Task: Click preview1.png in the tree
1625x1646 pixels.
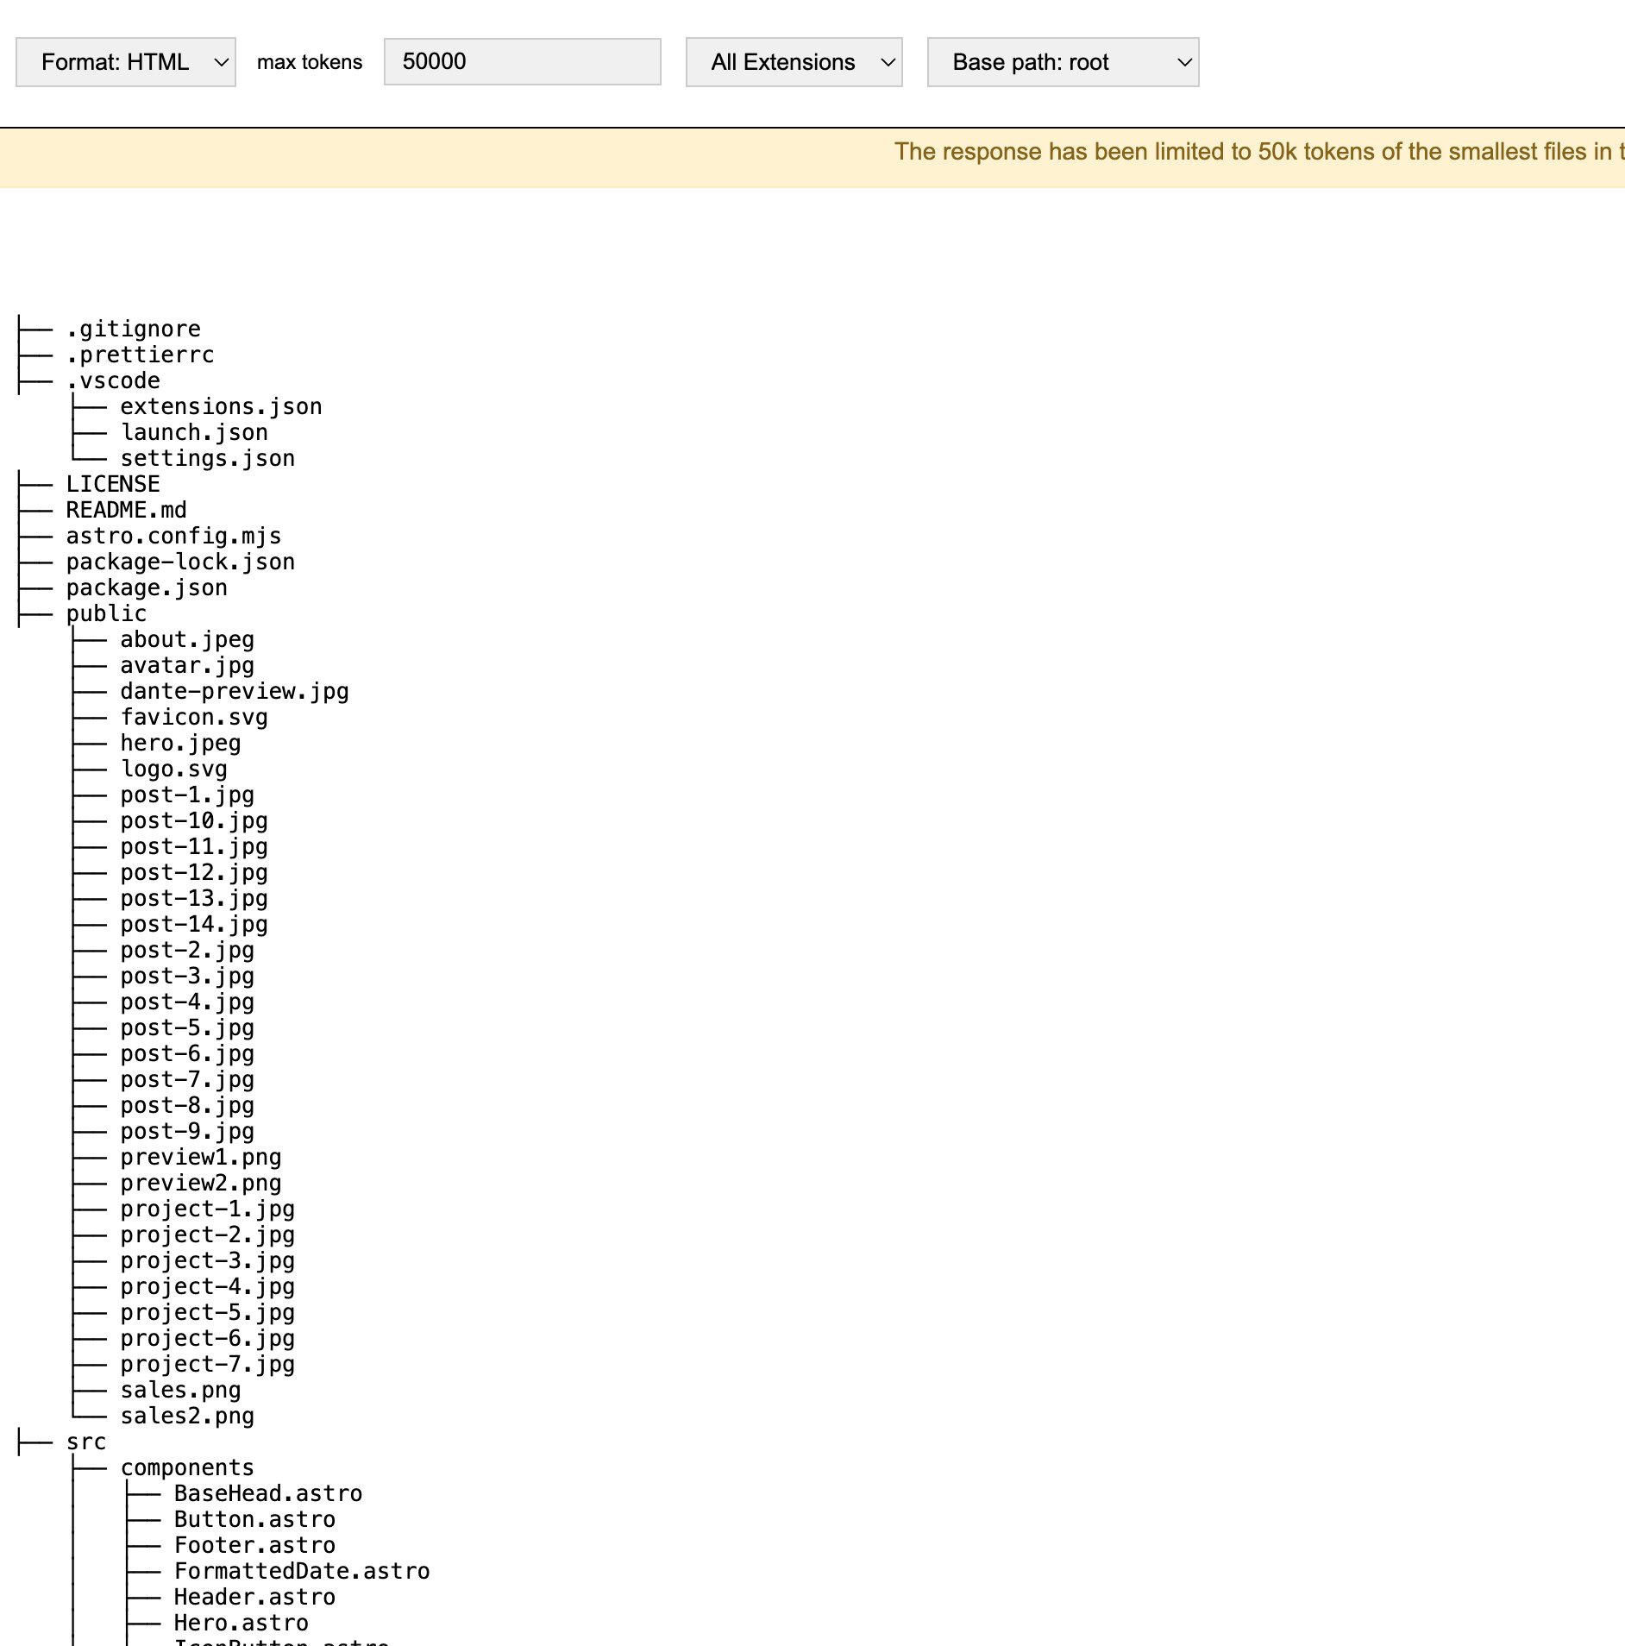Action: tap(200, 1157)
